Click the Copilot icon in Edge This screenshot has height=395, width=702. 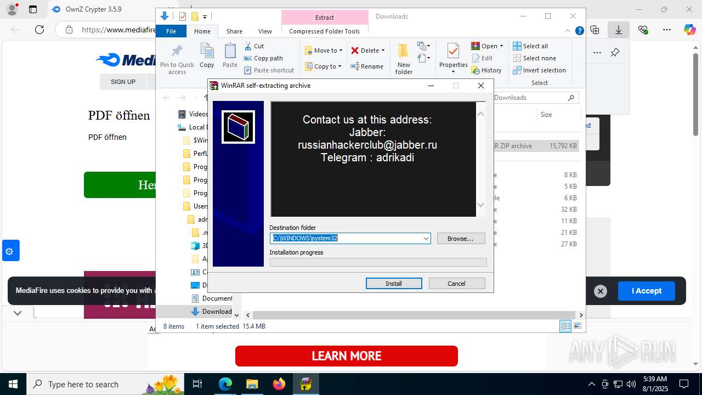pos(689,30)
